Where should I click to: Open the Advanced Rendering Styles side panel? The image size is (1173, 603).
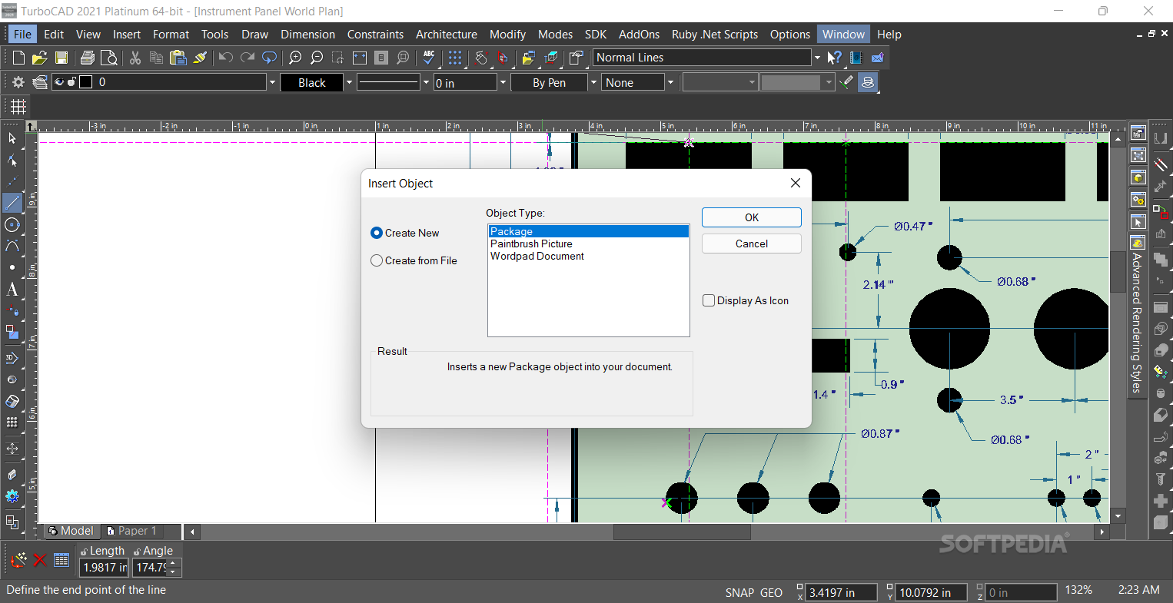tap(1137, 315)
